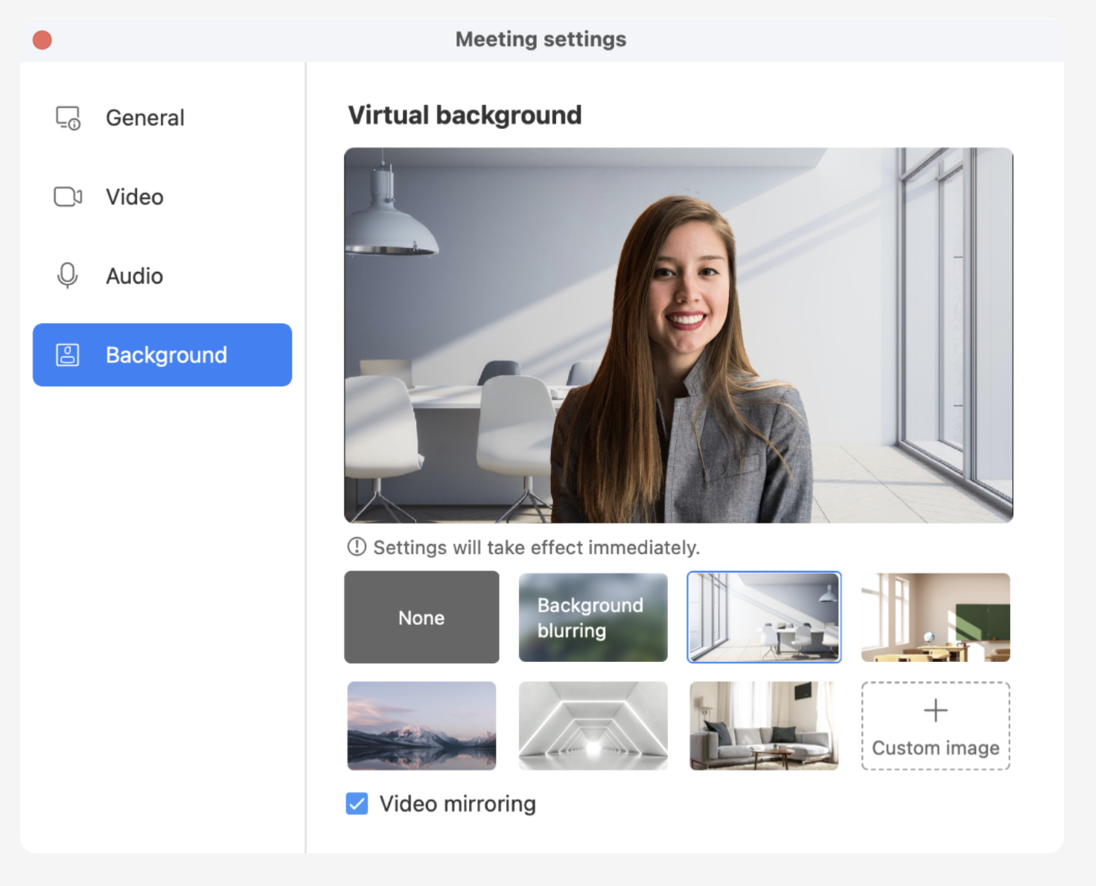The image size is (1096, 886).
Task: Click the Audio microphone icon
Action: (x=68, y=275)
